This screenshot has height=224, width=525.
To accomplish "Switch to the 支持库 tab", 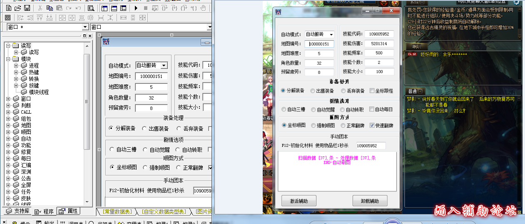I will [17, 211].
